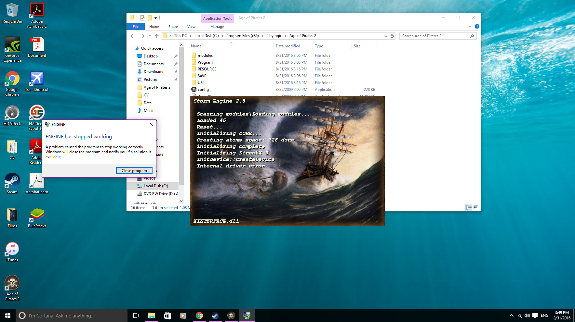Sort files by the Type column

pos(332,46)
